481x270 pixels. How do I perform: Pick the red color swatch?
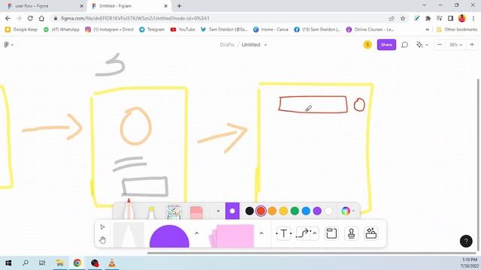261,211
